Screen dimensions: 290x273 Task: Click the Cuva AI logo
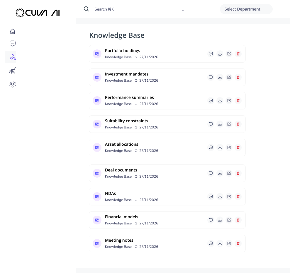[38, 13]
